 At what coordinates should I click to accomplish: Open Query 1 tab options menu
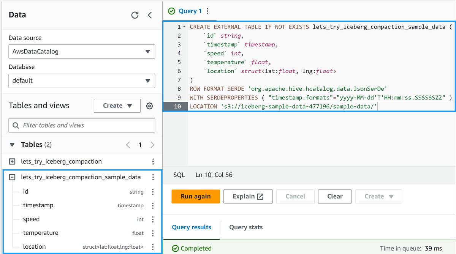(207, 11)
